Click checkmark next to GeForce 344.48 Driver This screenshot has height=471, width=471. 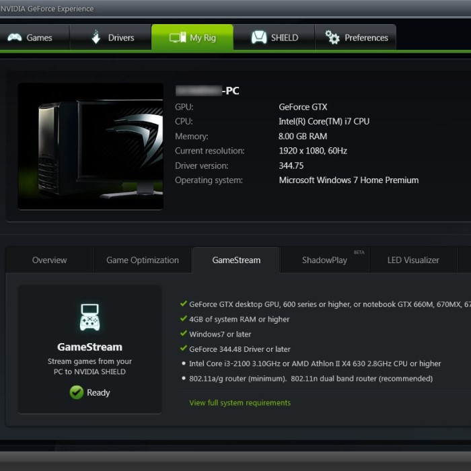pyautogui.click(x=183, y=349)
